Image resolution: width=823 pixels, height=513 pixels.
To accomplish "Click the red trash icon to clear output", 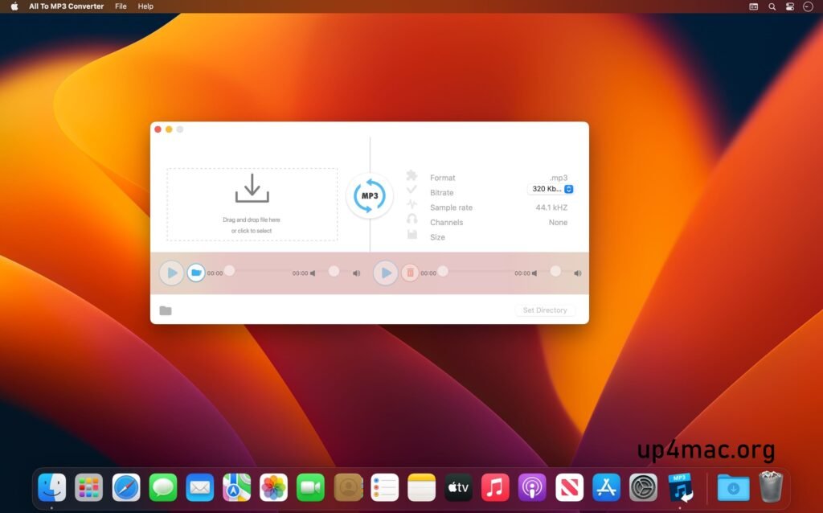I will pyautogui.click(x=410, y=273).
